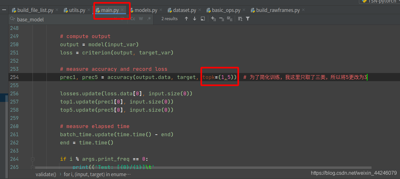Image resolution: width=400 pixels, height=179 pixels.
Task: Click '# measure accuracy and record loss' comment
Action: 114,69
